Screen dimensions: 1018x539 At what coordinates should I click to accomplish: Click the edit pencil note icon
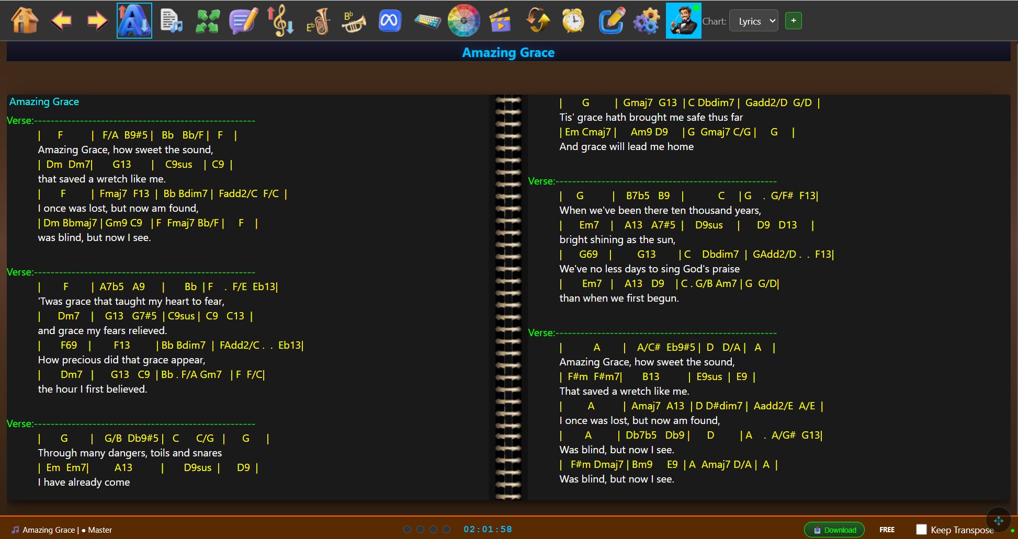(x=610, y=21)
